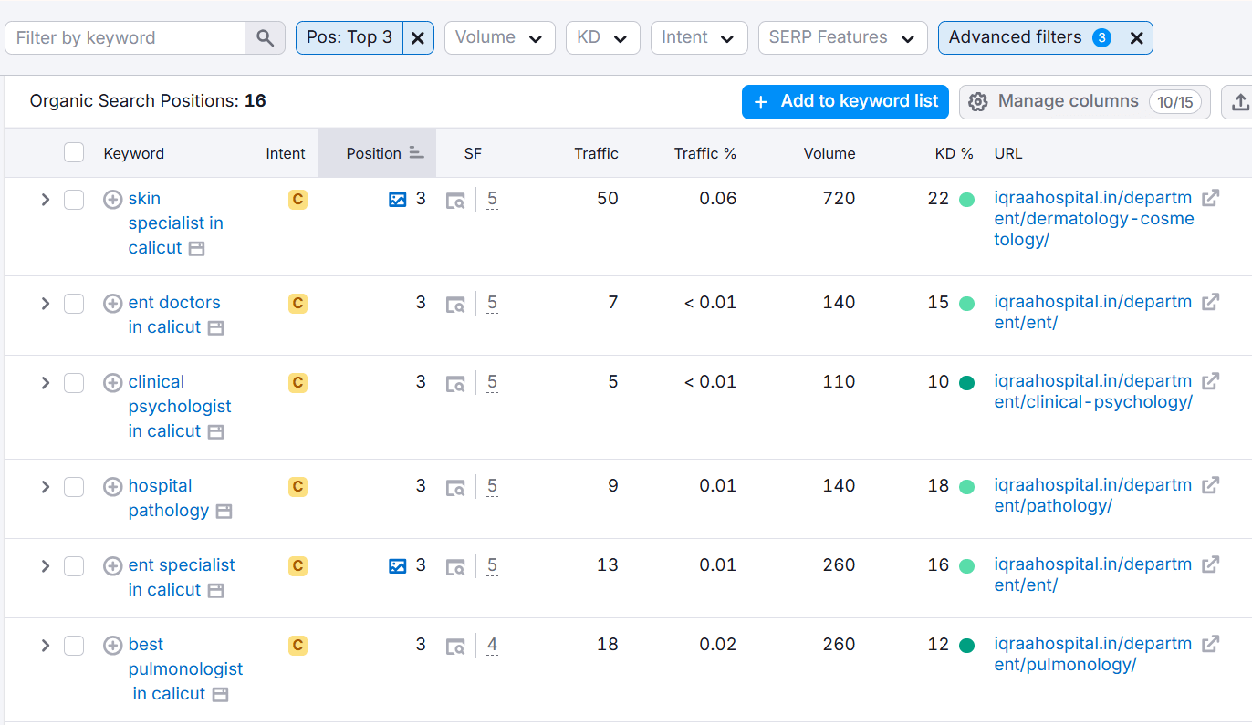Toggle the select-all checkbox in table header
Viewport: 1252px width, 725px height.
[x=74, y=153]
